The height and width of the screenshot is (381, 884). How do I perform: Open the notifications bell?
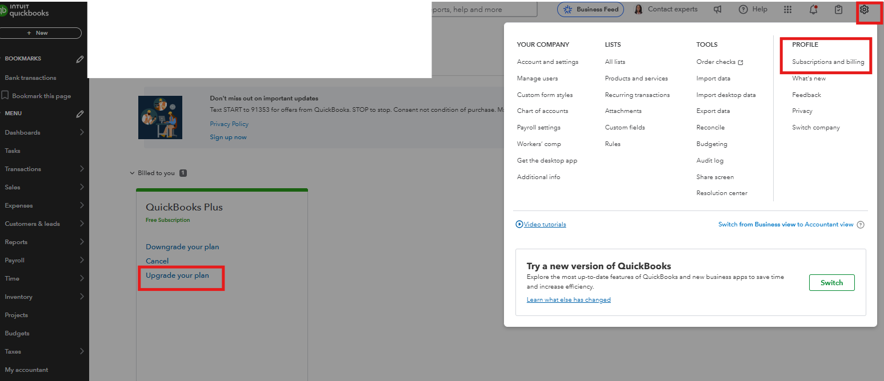[x=813, y=10]
